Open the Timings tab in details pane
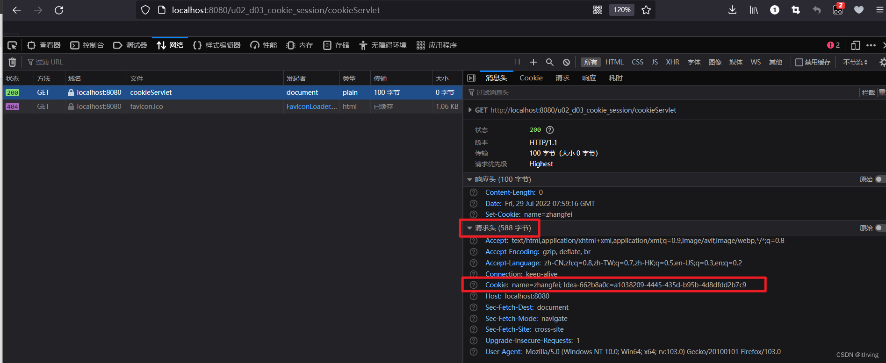 [x=615, y=78]
